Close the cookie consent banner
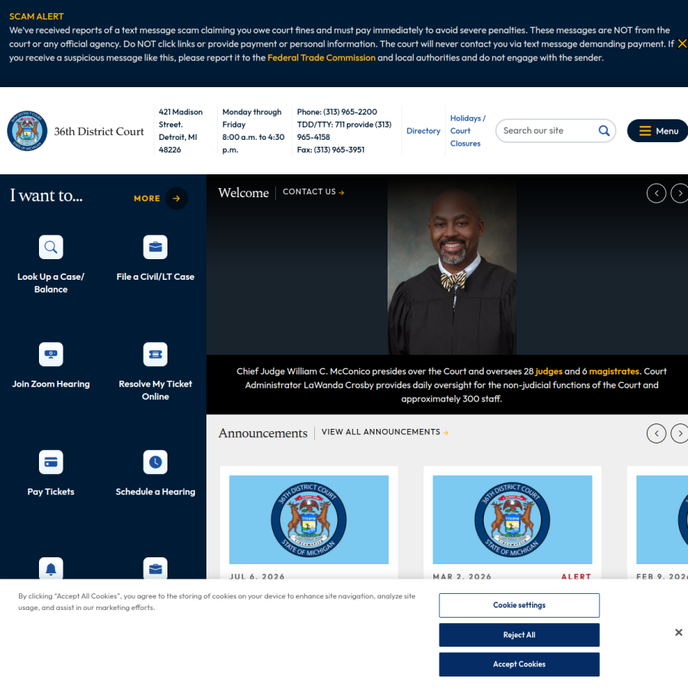This screenshot has width=688, height=688. pos(679,632)
